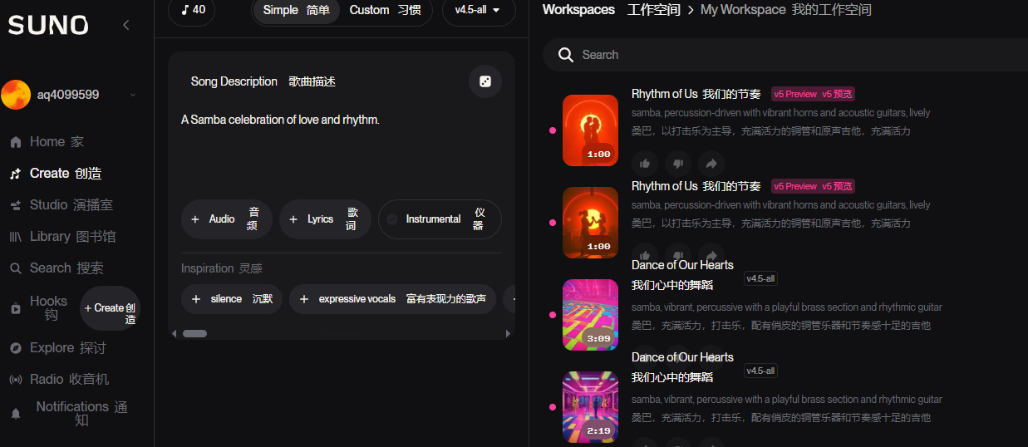Image resolution: width=1028 pixels, height=447 pixels.
Task: Click the v4.5-all badge on the 3:09 song
Action: tap(760, 278)
